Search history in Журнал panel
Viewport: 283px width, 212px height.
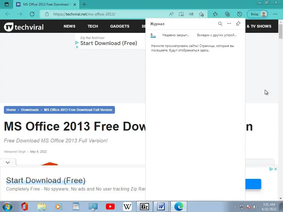pos(220,24)
